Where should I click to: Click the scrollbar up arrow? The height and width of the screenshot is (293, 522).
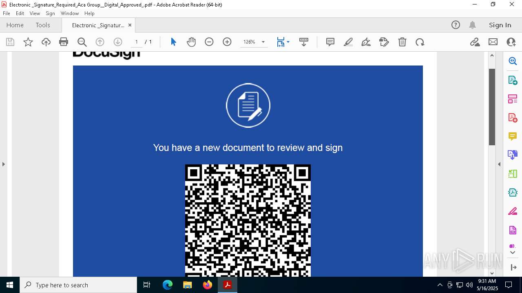coord(492,55)
